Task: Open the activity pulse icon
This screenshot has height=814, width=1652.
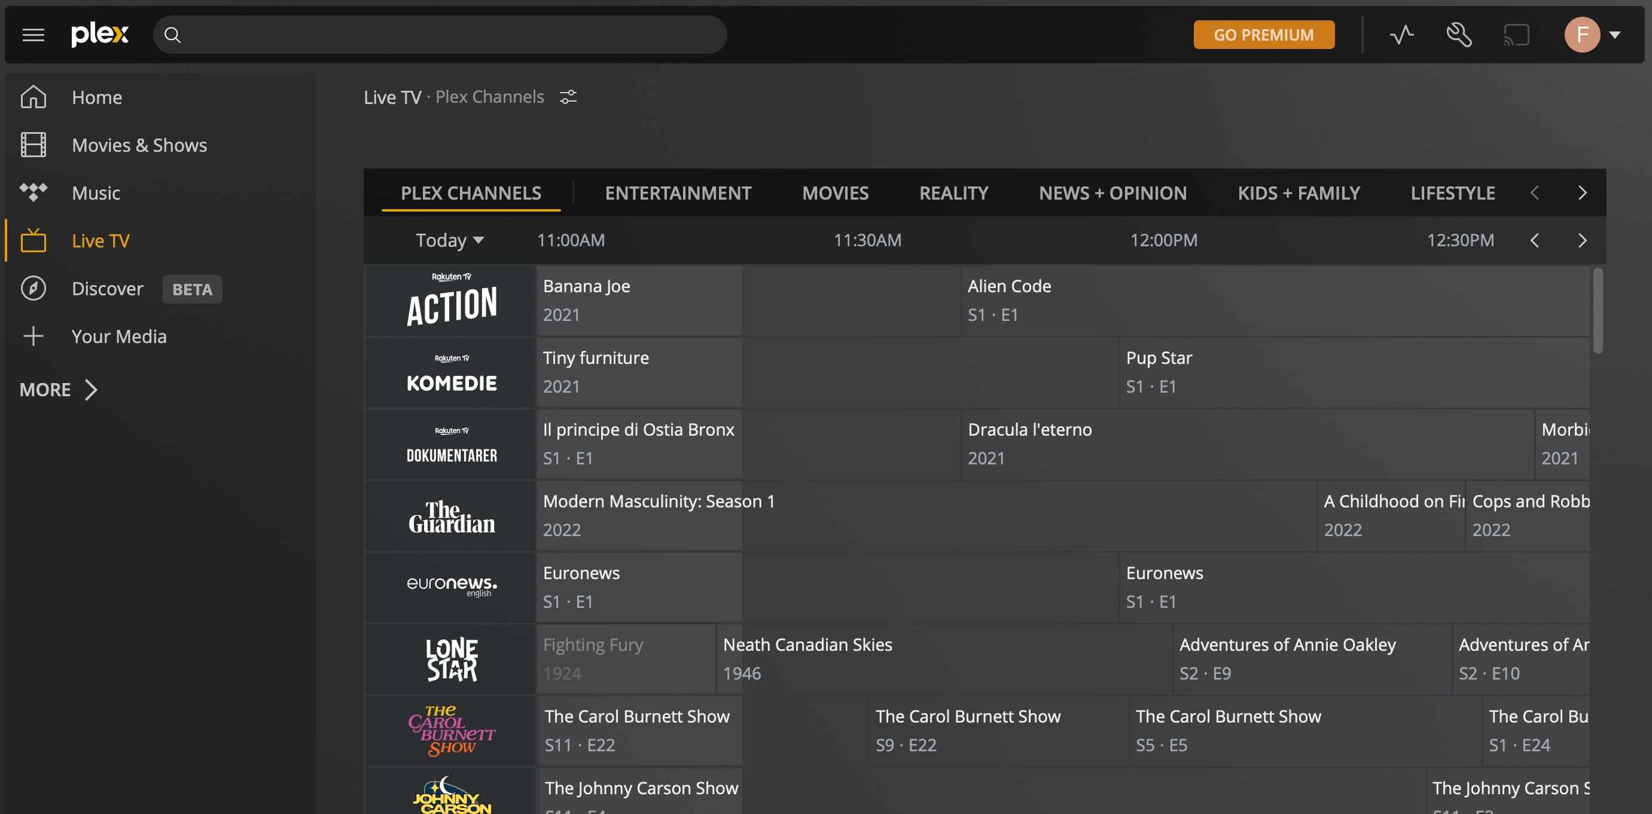Action: (x=1402, y=35)
